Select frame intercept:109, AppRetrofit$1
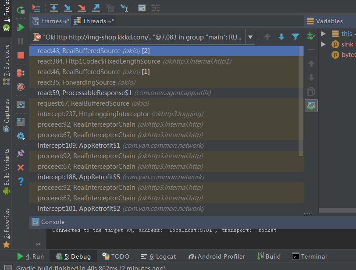Image resolution: width=356 pixels, height=270 pixels. 164,146
